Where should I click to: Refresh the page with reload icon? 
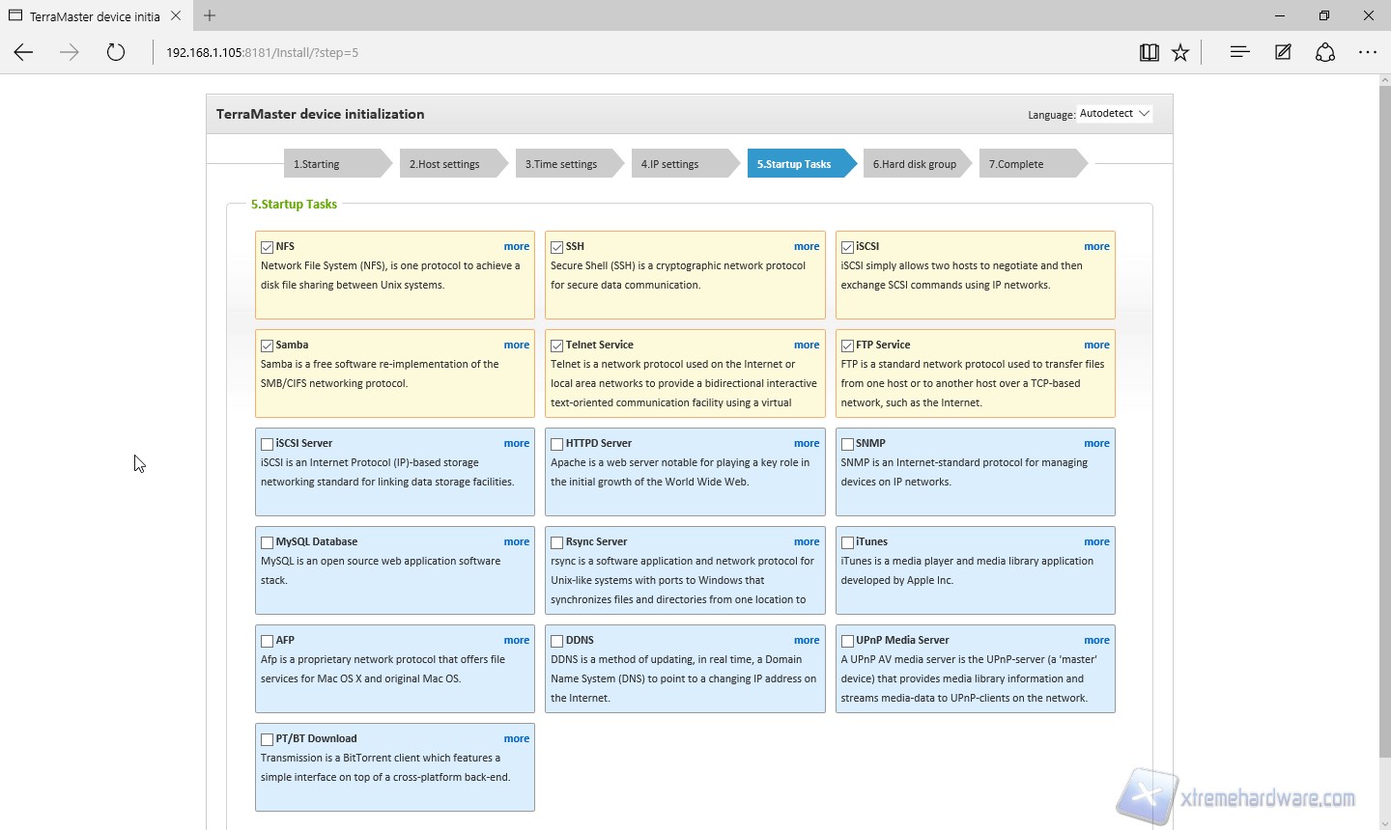pyautogui.click(x=116, y=53)
